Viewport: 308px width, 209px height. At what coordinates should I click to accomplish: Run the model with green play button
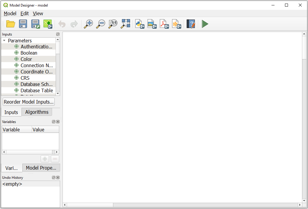(x=205, y=24)
